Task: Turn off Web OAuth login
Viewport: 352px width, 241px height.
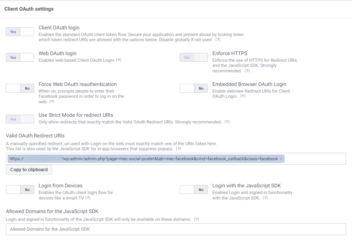Action: [x=20, y=57]
